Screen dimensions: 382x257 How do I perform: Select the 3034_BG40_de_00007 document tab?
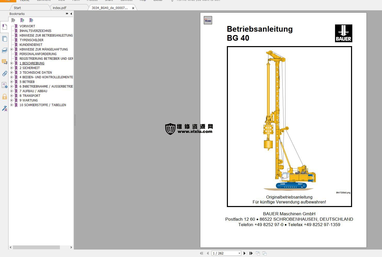tap(110, 8)
